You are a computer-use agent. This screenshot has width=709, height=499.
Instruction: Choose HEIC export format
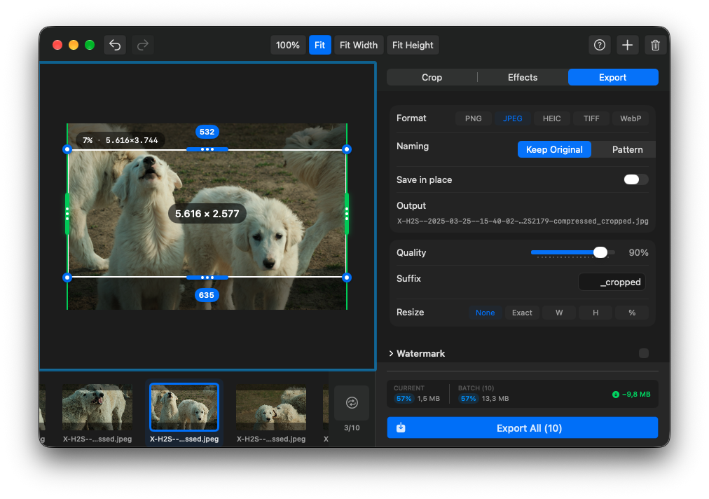click(551, 118)
